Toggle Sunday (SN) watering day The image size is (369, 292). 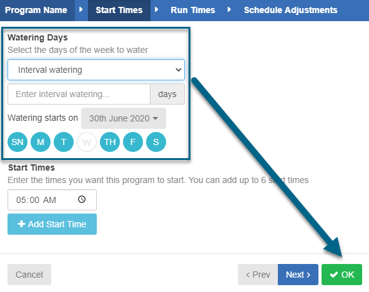(x=17, y=142)
